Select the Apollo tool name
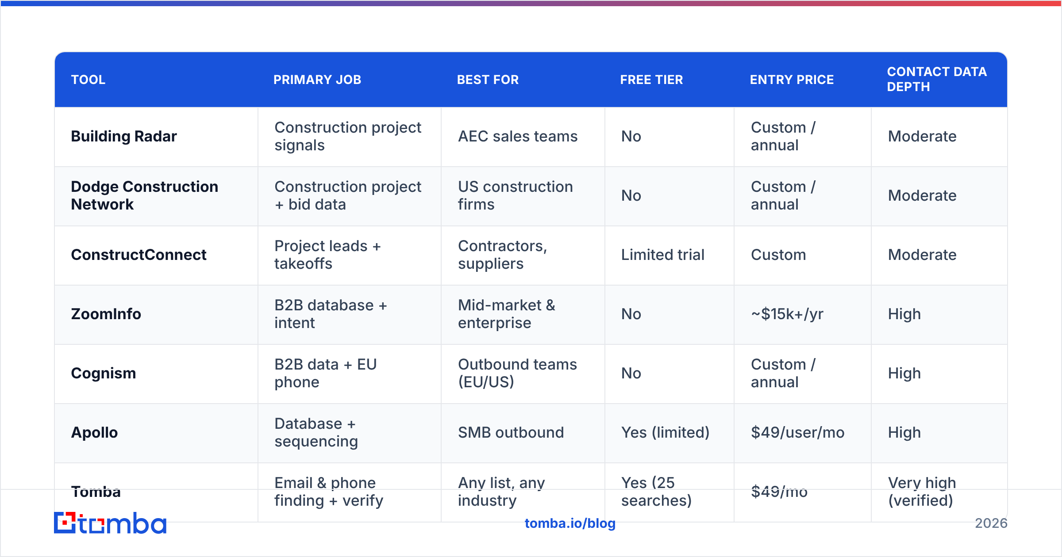Screen dimensions: 1062x557 pyautogui.click(x=95, y=432)
